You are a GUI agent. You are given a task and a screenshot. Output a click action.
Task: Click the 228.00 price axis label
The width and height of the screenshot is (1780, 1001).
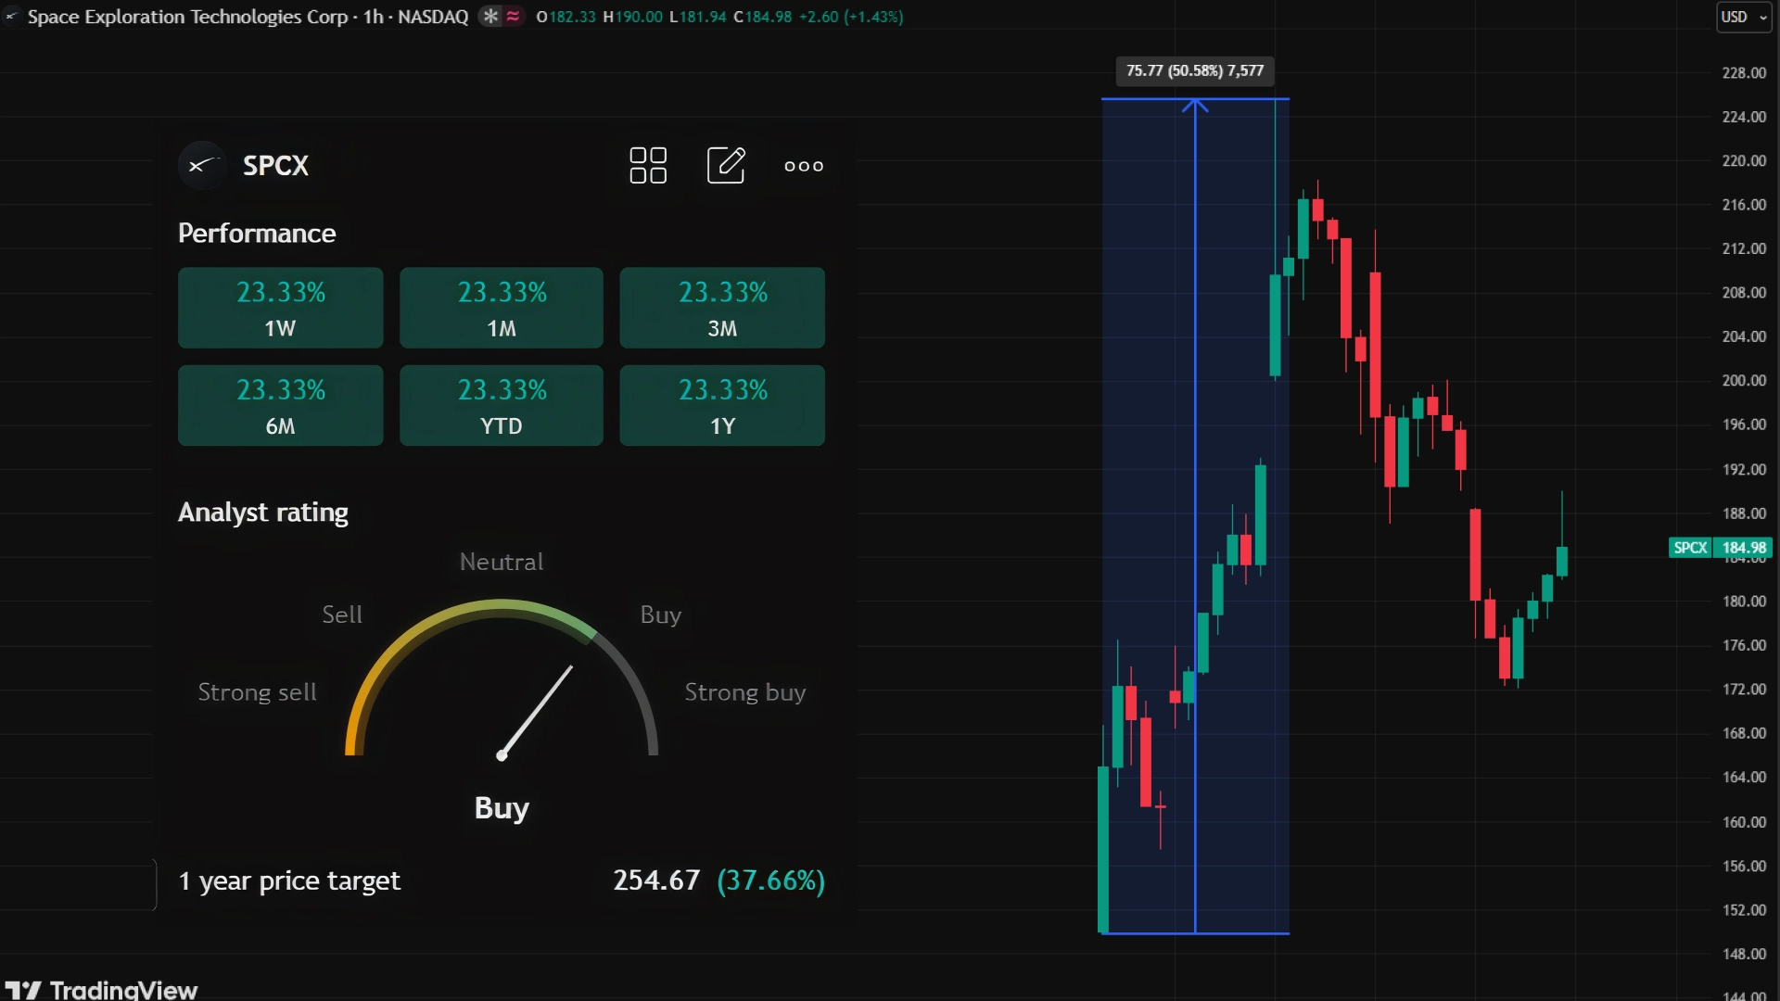(x=1744, y=72)
